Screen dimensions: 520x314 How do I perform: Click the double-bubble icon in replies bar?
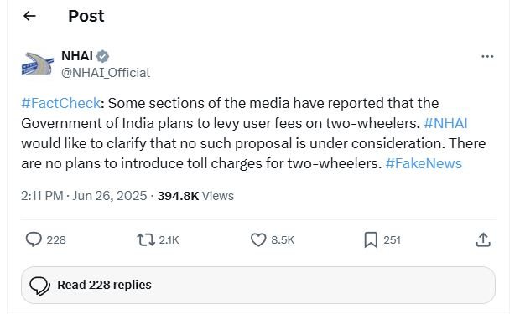(39, 286)
